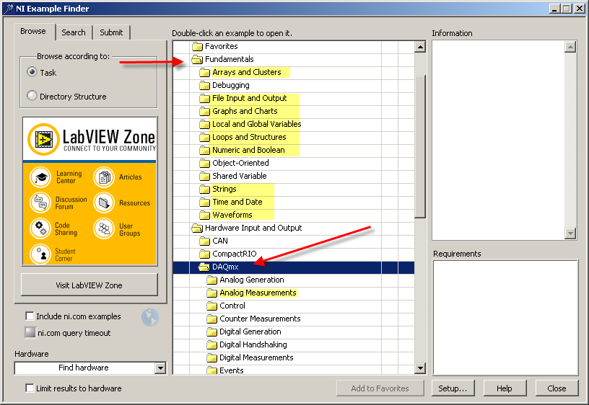Click the example list scroll up arrow
Screen dimensions: 589x405
[x=420, y=47]
